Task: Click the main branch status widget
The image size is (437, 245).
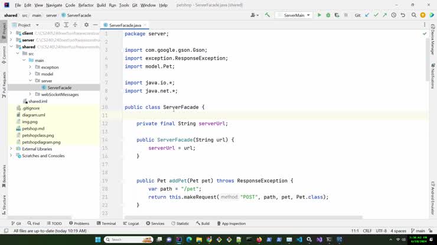Action: click(418, 231)
